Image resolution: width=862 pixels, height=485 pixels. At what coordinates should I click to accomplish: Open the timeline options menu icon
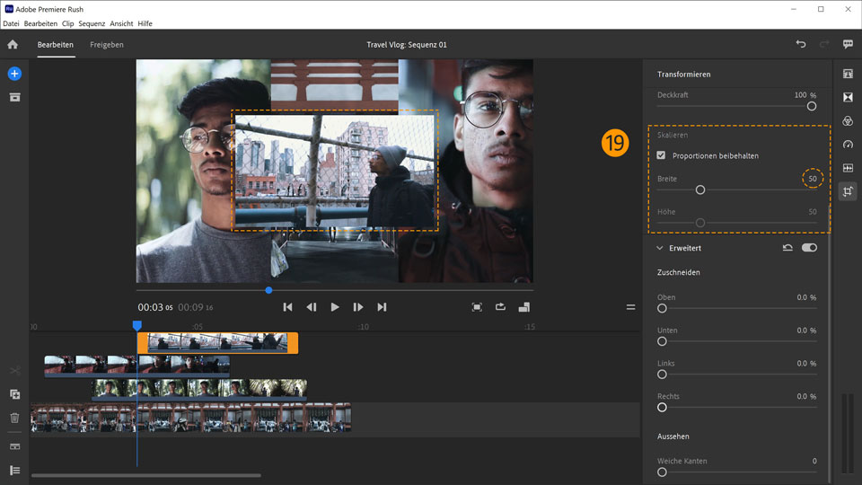(x=630, y=307)
